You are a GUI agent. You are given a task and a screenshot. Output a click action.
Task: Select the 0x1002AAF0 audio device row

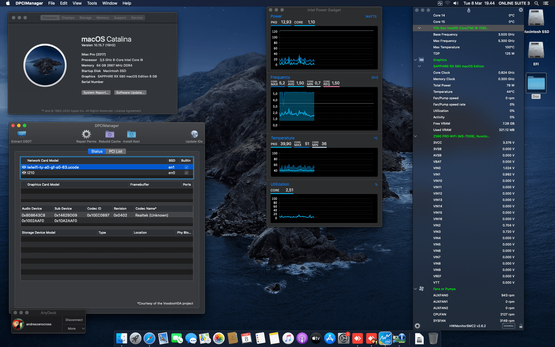click(x=107, y=221)
